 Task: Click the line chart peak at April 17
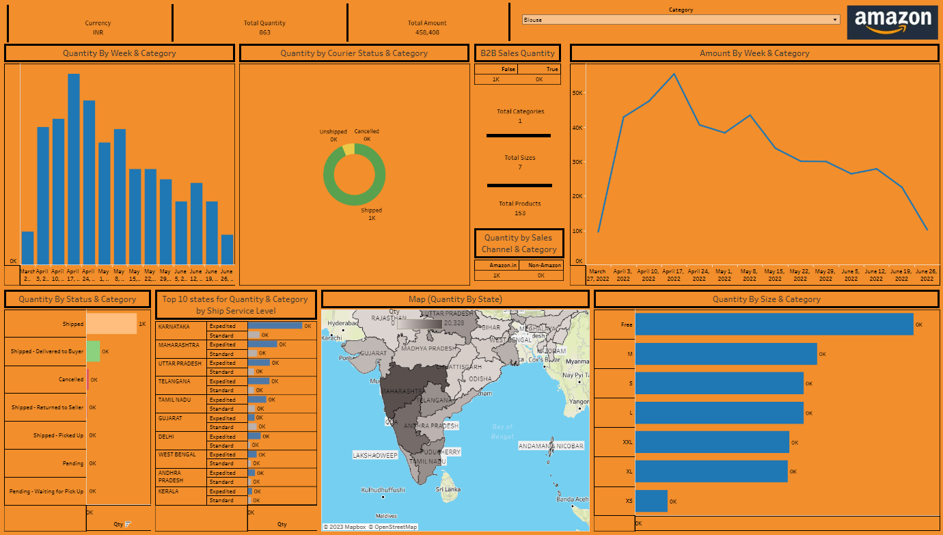[x=674, y=74]
